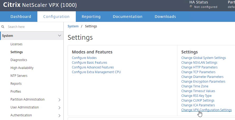Open Change RSS Key Type

tap(196, 96)
